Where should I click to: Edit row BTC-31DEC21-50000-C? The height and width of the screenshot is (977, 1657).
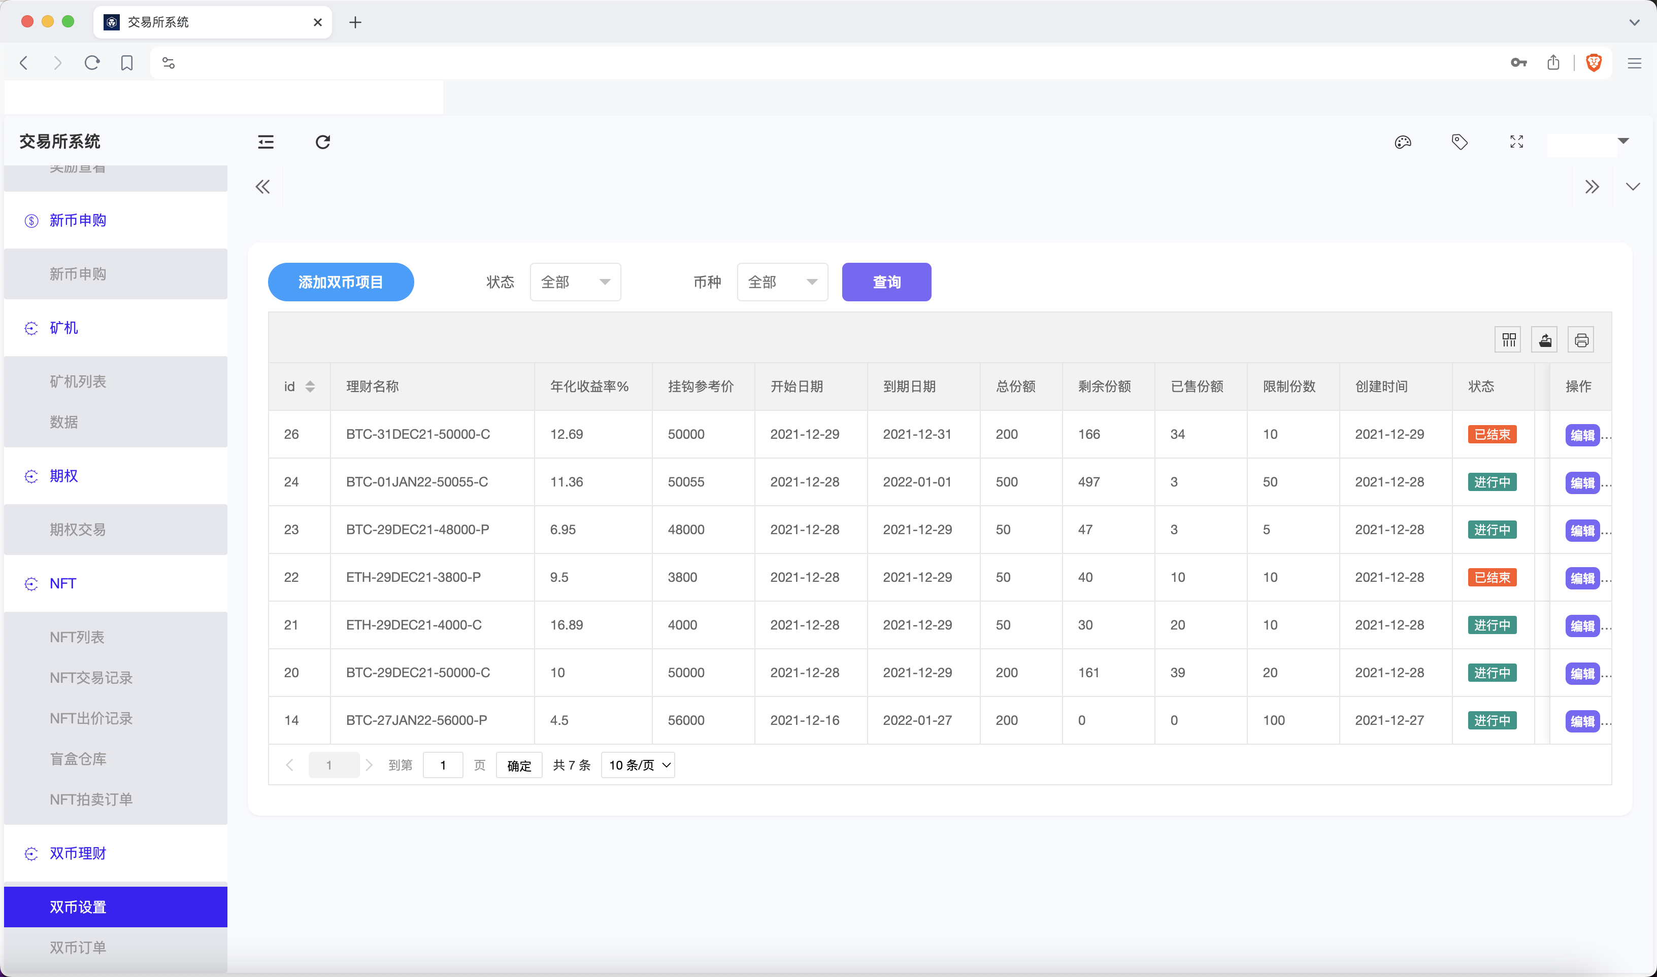point(1582,435)
